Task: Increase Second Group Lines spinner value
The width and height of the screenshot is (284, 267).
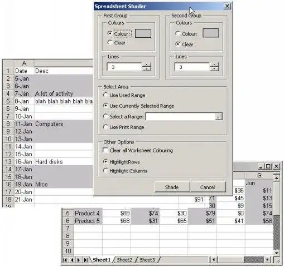Action: (214, 65)
